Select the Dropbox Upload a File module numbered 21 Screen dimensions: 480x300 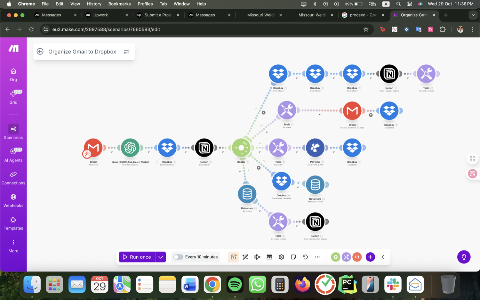352,148
